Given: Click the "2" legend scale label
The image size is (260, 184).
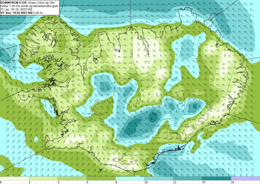Looking at the screenshot, I should tap(30, 182).
